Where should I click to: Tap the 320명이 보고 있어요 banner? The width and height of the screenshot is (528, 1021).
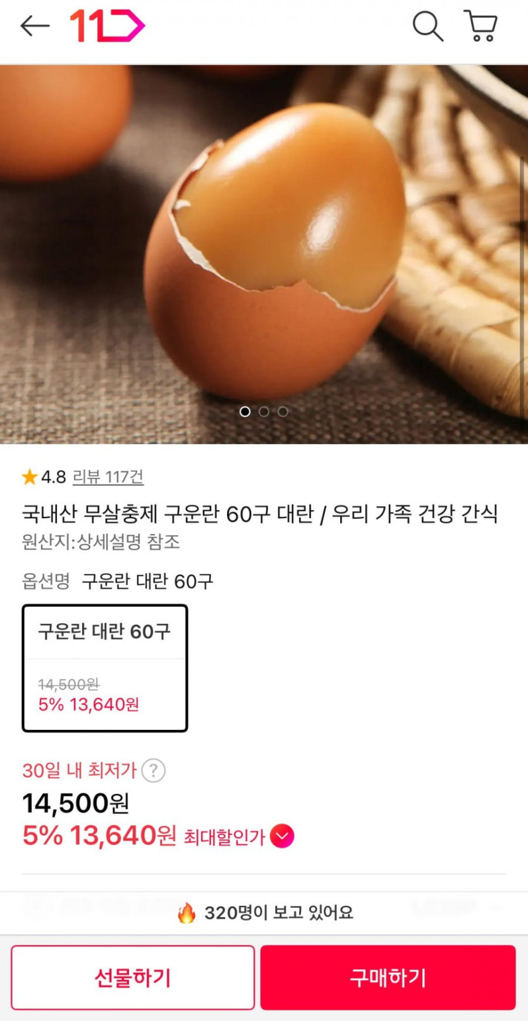click(x=278, y=913)
